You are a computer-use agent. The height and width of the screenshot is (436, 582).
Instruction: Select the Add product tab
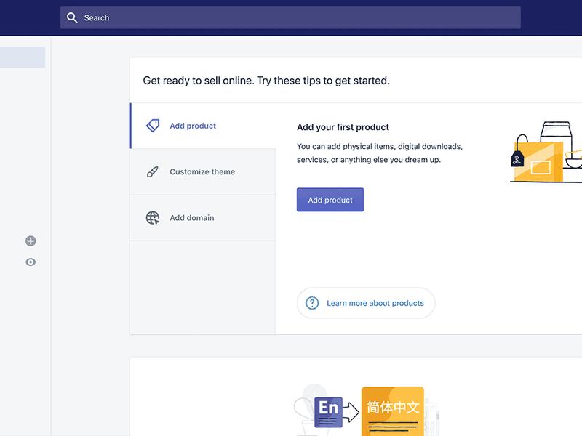click(203, 126)
